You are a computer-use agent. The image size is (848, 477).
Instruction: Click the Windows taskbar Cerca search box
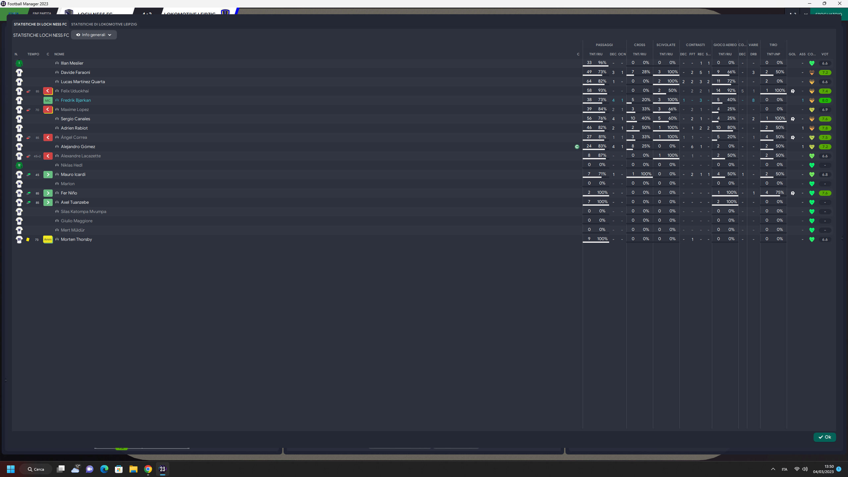36,469
